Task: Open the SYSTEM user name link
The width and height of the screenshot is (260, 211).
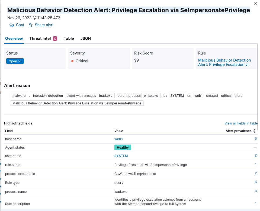Action: (x=121, y=156)
